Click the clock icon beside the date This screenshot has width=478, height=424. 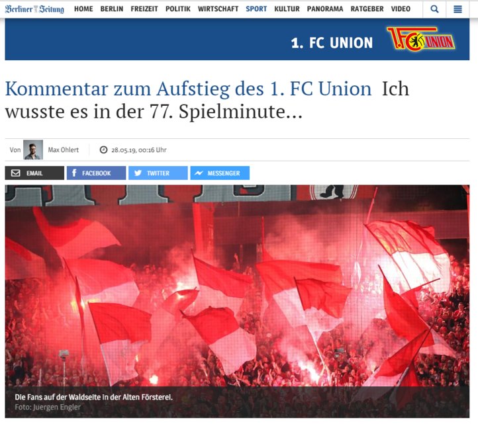coord(104,150)
